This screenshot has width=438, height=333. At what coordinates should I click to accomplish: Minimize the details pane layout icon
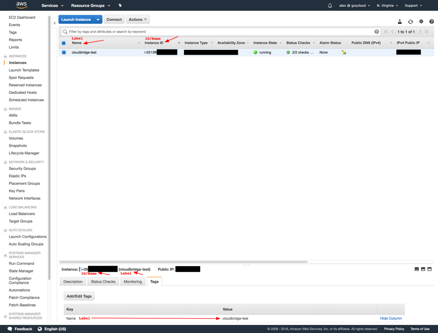(x=417, y=269)
